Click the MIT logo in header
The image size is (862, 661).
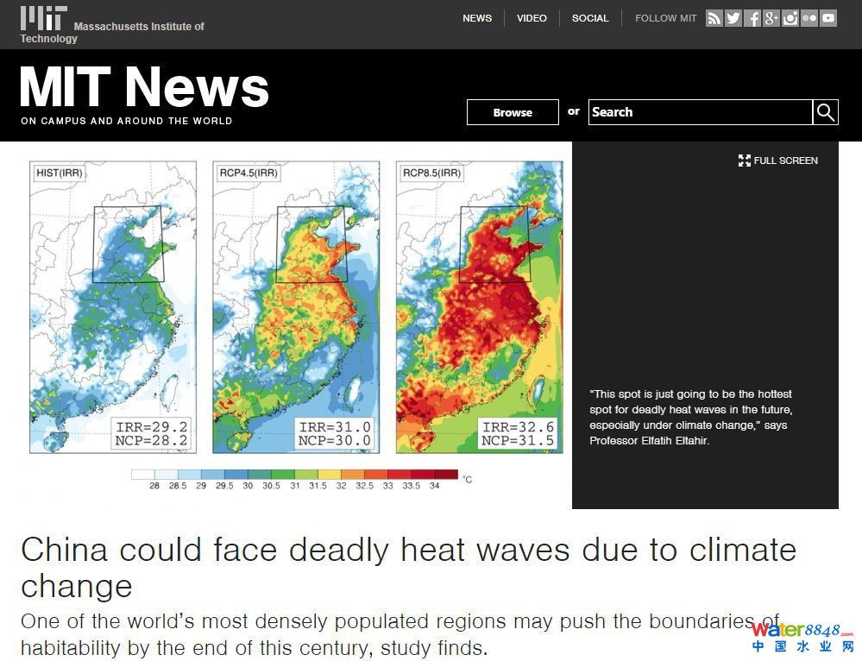click(x=43, y=17)
